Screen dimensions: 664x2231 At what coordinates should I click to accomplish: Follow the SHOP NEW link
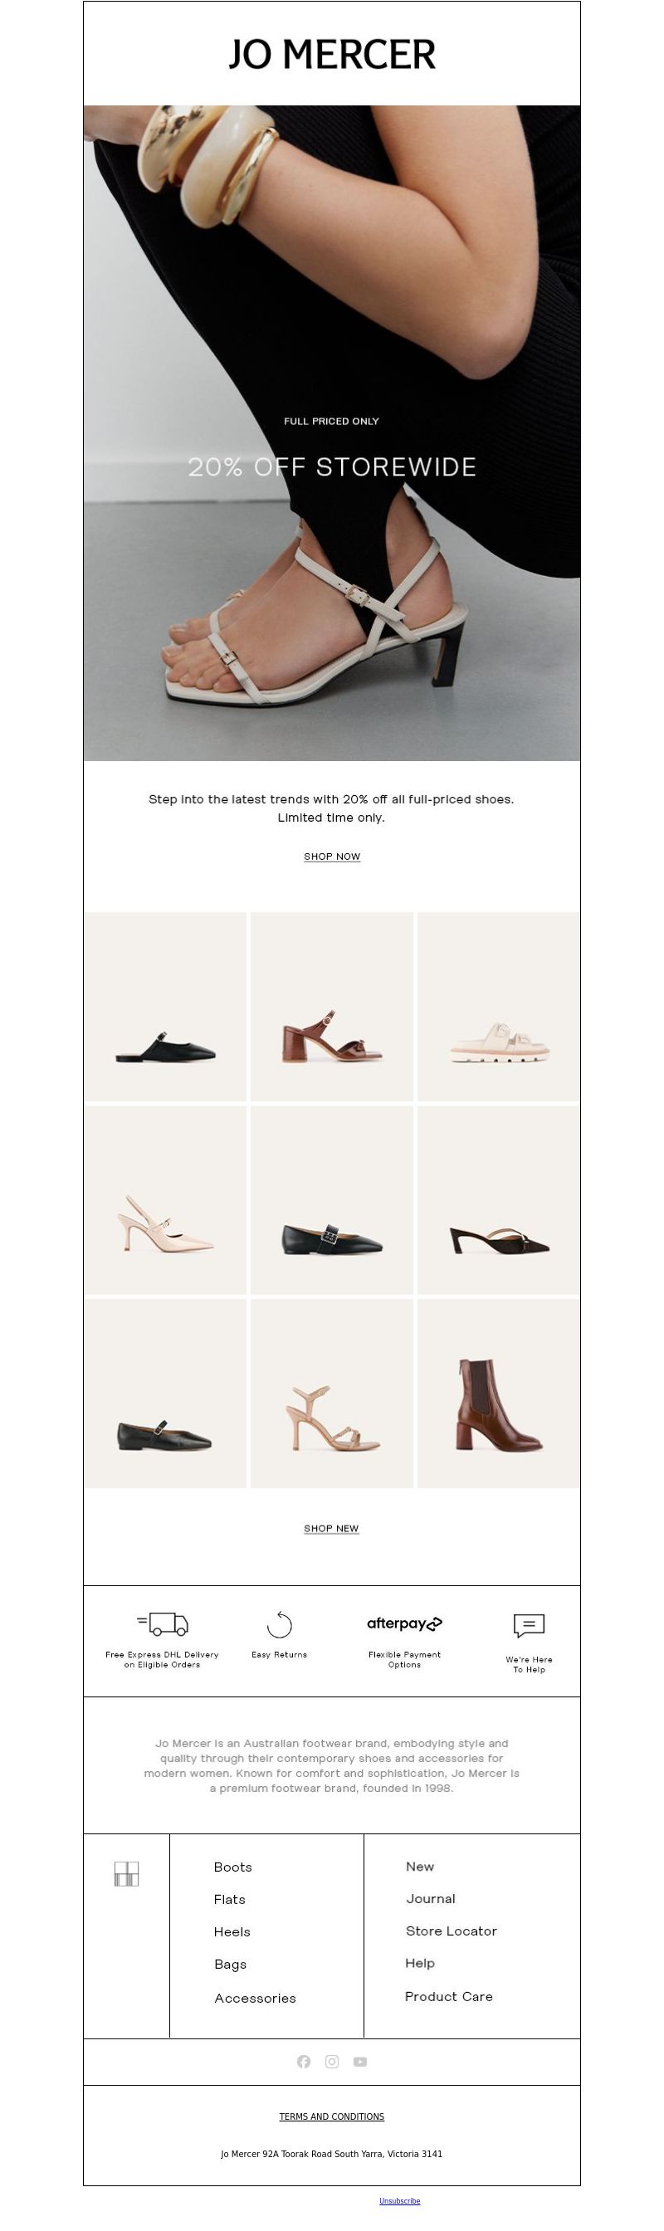(x=331, y=1528)
